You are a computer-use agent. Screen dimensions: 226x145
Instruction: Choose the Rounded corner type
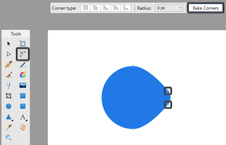tap(96, 8)
